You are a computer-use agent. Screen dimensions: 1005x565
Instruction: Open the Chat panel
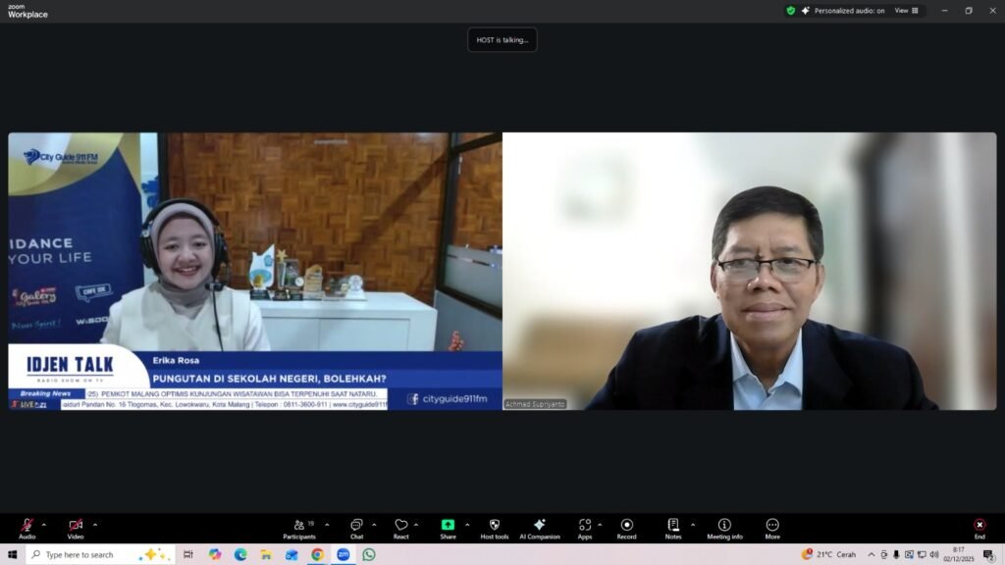(356, 528)
